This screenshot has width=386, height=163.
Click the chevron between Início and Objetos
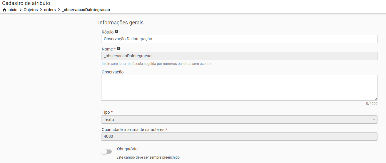[21, 10]
